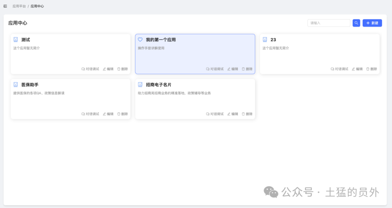
Task: Click heart icon on 我的第一个应用
Action: [140, 39]
